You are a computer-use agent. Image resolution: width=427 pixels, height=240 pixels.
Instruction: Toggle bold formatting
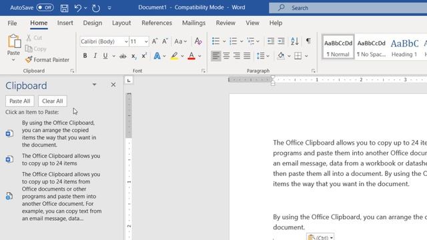click(85, 56)
